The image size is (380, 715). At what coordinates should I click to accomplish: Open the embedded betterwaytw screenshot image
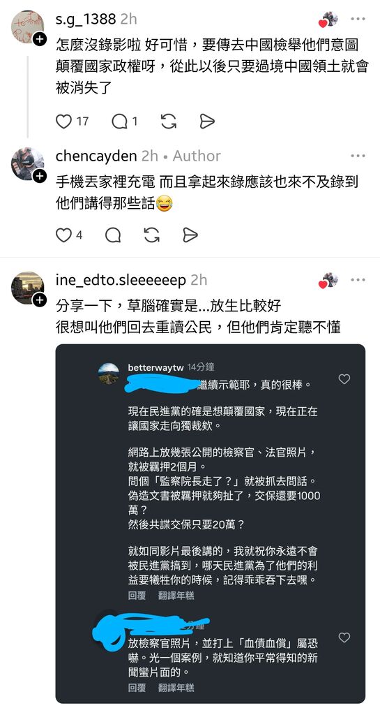click(x=211, y=524)
